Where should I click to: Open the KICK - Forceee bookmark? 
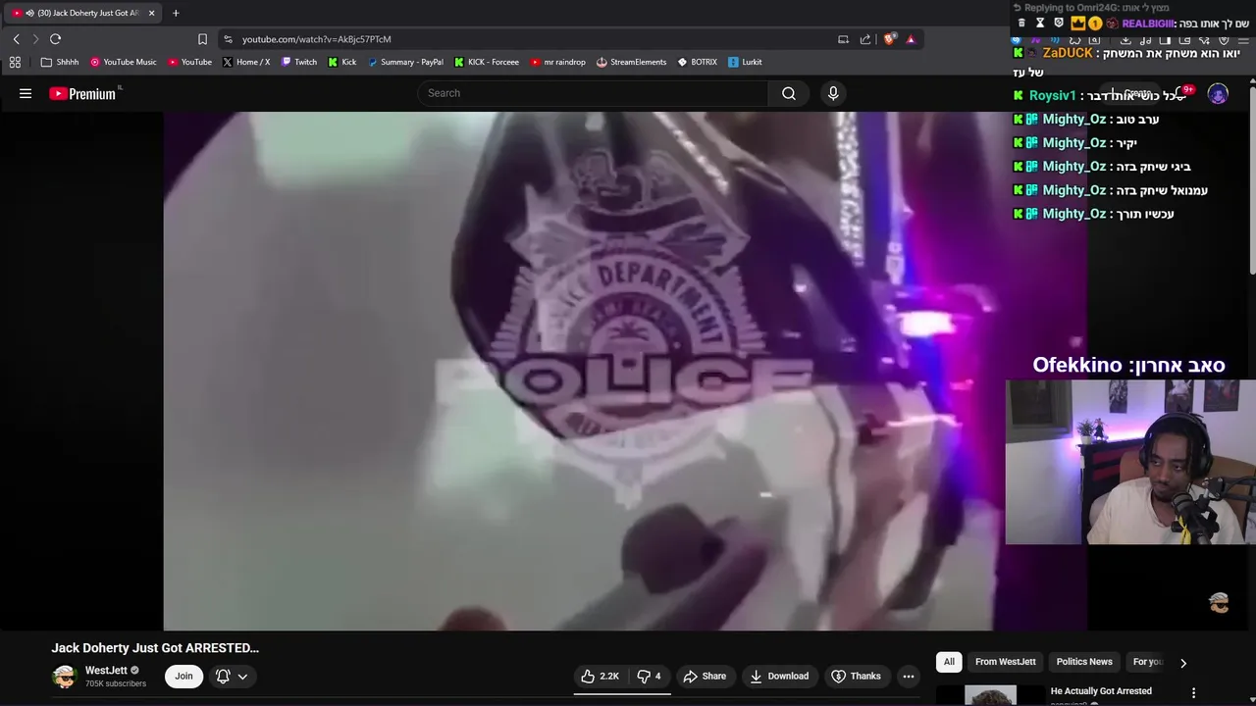487,62
